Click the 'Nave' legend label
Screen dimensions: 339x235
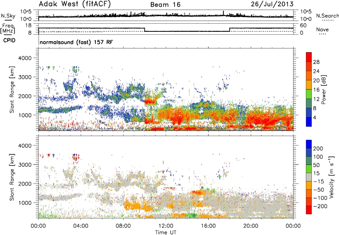point(322,30)
